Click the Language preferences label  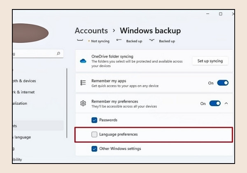coord(119,134)
